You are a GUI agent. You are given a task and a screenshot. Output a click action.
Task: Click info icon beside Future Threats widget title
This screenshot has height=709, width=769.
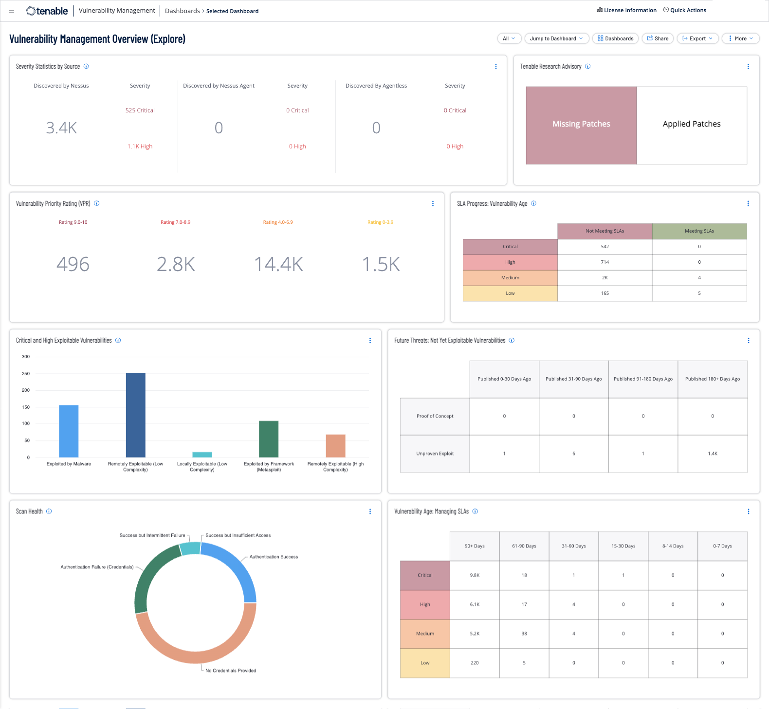click(512, 341)
